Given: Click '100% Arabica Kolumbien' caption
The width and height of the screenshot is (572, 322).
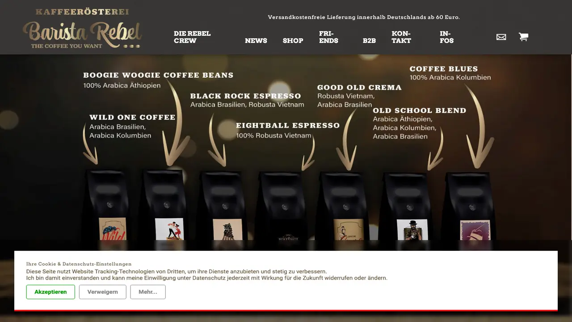Looking at the screenshot, I should [450, 77].
